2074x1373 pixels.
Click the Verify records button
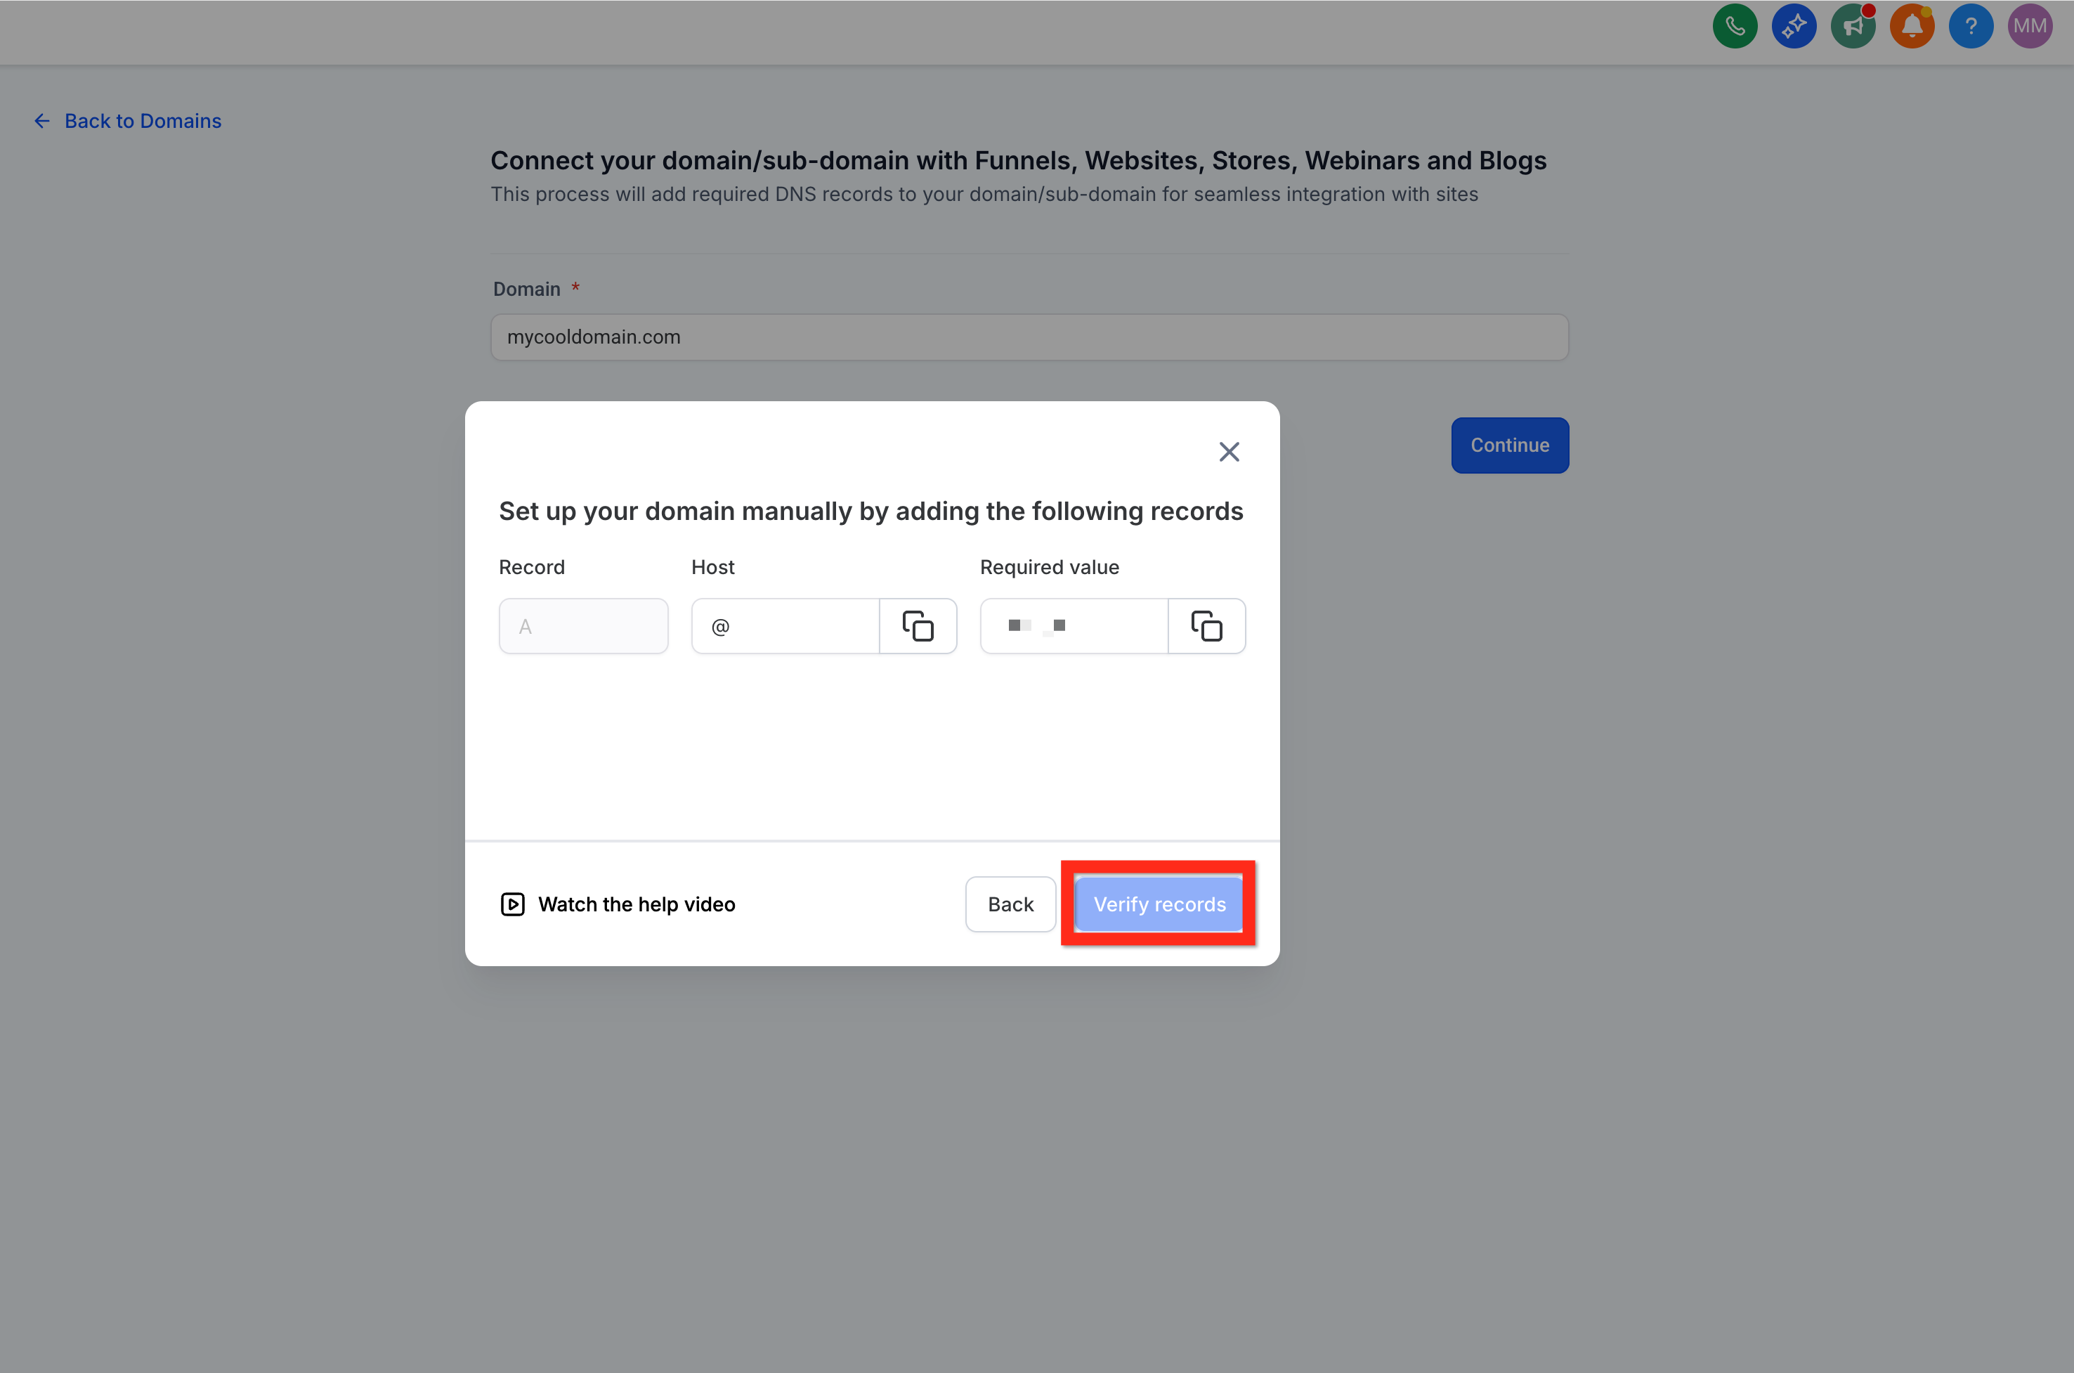click(x=1159, y=904)
